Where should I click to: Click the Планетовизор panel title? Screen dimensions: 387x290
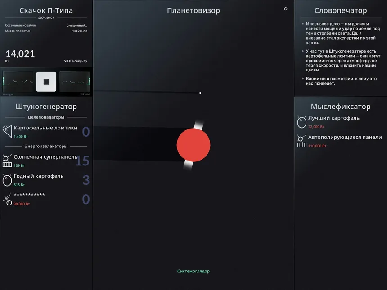(193, 10)
